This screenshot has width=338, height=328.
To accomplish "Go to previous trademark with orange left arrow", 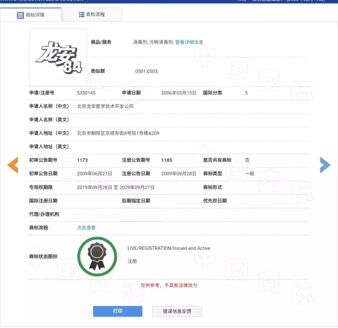I will [x=13, y=165].
